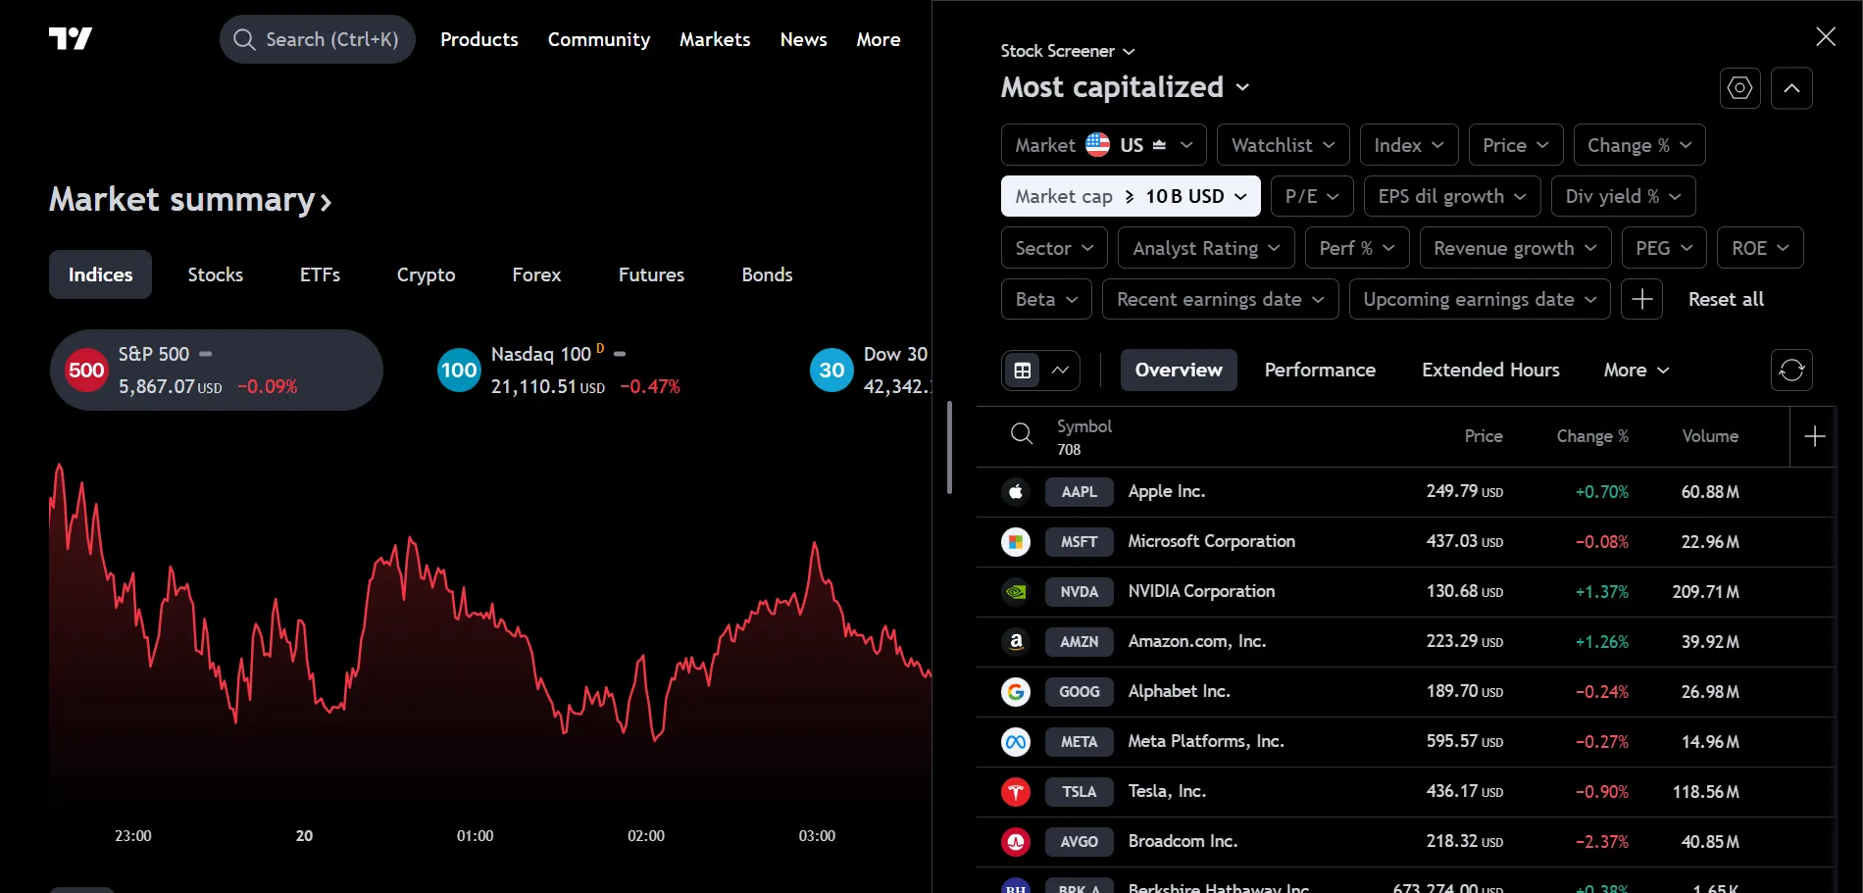This screenshot has width=1863, height=893.
Task: Select the ETFs market tab
Action: point(320,274)
